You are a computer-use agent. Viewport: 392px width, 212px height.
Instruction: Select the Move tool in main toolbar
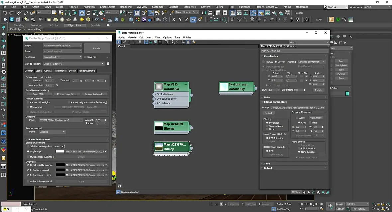(x=82, y=13)
